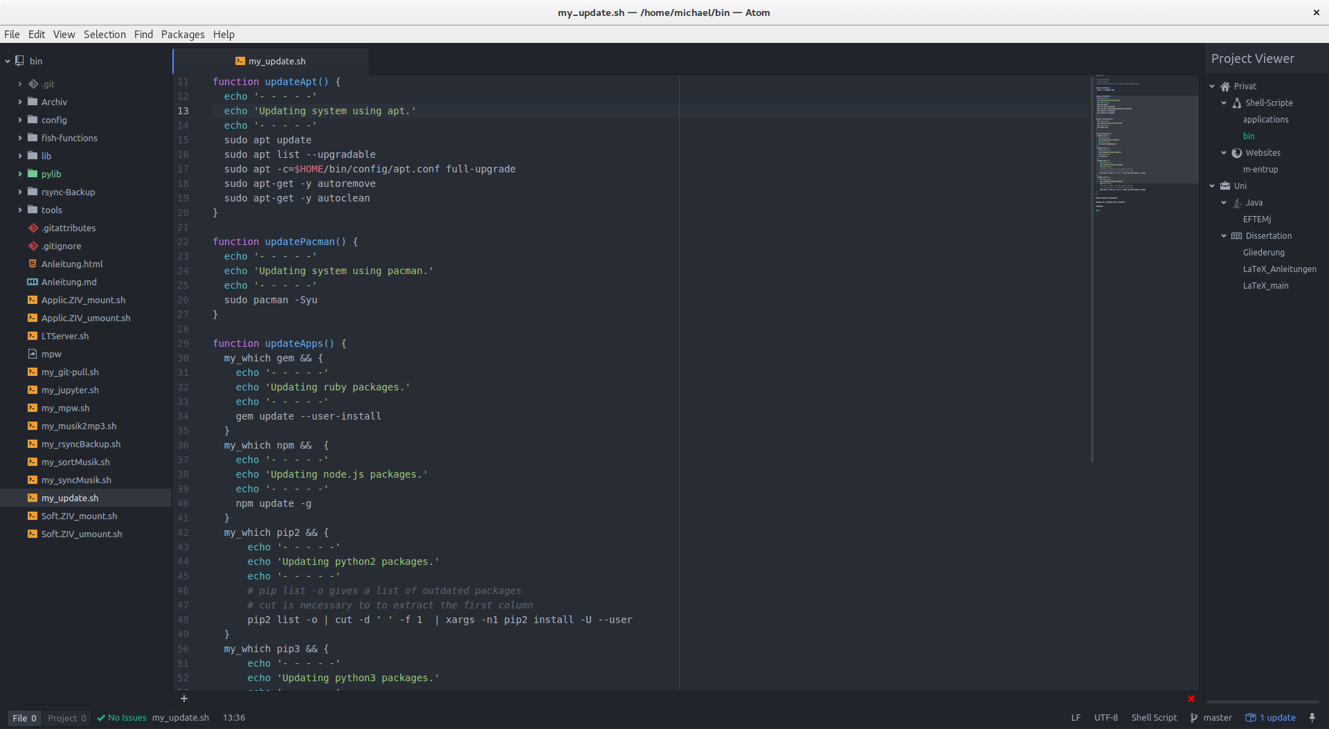The image size is (1329, 729).
Task: Click the plus icon below the editor
Action: coord(184,699)
